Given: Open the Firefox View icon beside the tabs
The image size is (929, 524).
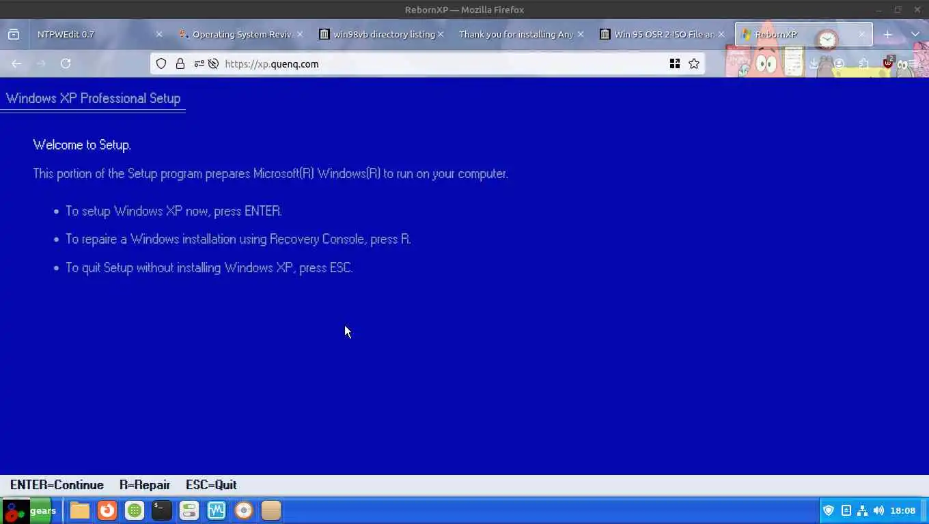Looking at the screenshot, I should click(14, 34).
